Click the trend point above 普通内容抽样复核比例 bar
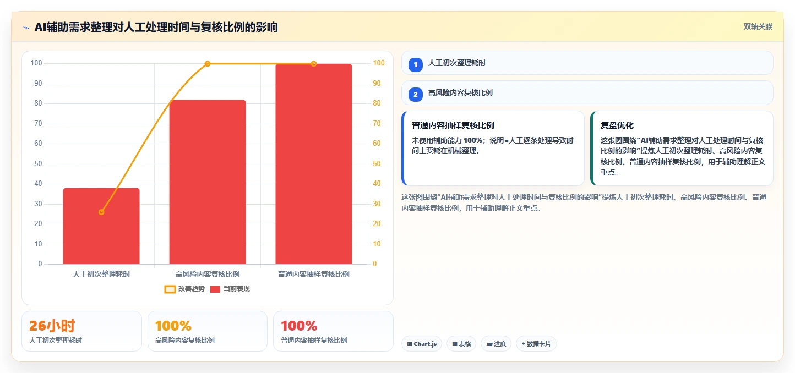 314,64
